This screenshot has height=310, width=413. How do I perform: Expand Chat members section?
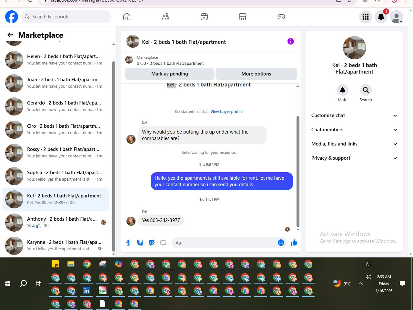tap(354, 130)
